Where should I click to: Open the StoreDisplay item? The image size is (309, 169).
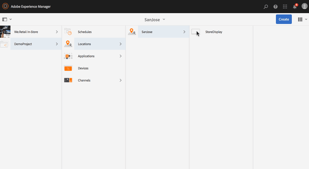[221, 32]
